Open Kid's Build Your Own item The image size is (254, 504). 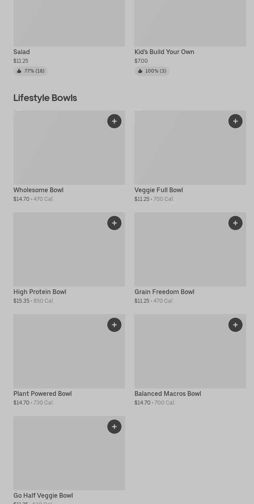pyautogui.click(x=164, y=52)
